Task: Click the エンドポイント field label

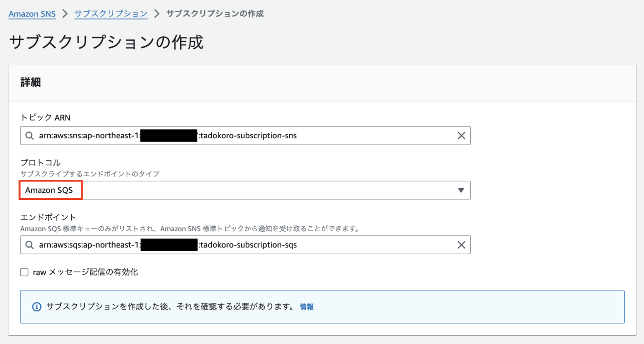Action: (48, 217)
